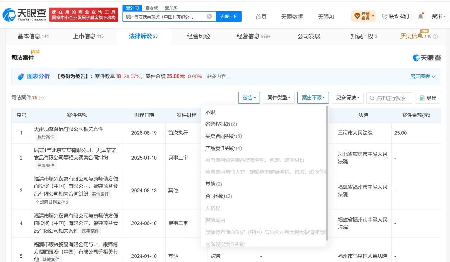This screenshot has height=262, width=450.
Task: Click the 天眼一下 search button
Action: point(229,16)
